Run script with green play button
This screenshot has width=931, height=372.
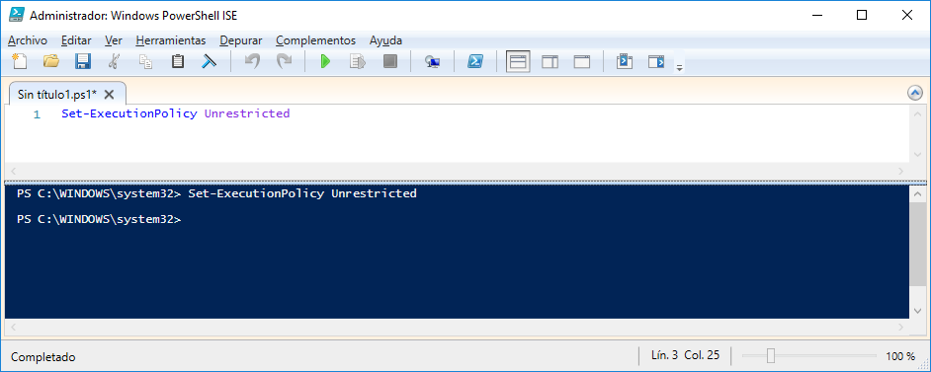click(325, 61)
